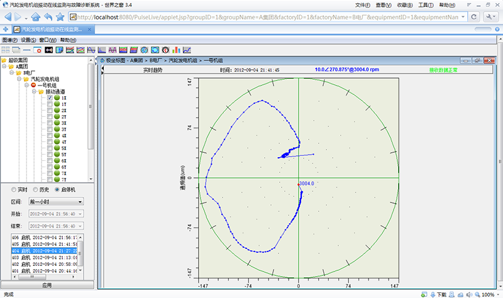Select the 405 启机 21:41 list entry

[x=44, y=244]
